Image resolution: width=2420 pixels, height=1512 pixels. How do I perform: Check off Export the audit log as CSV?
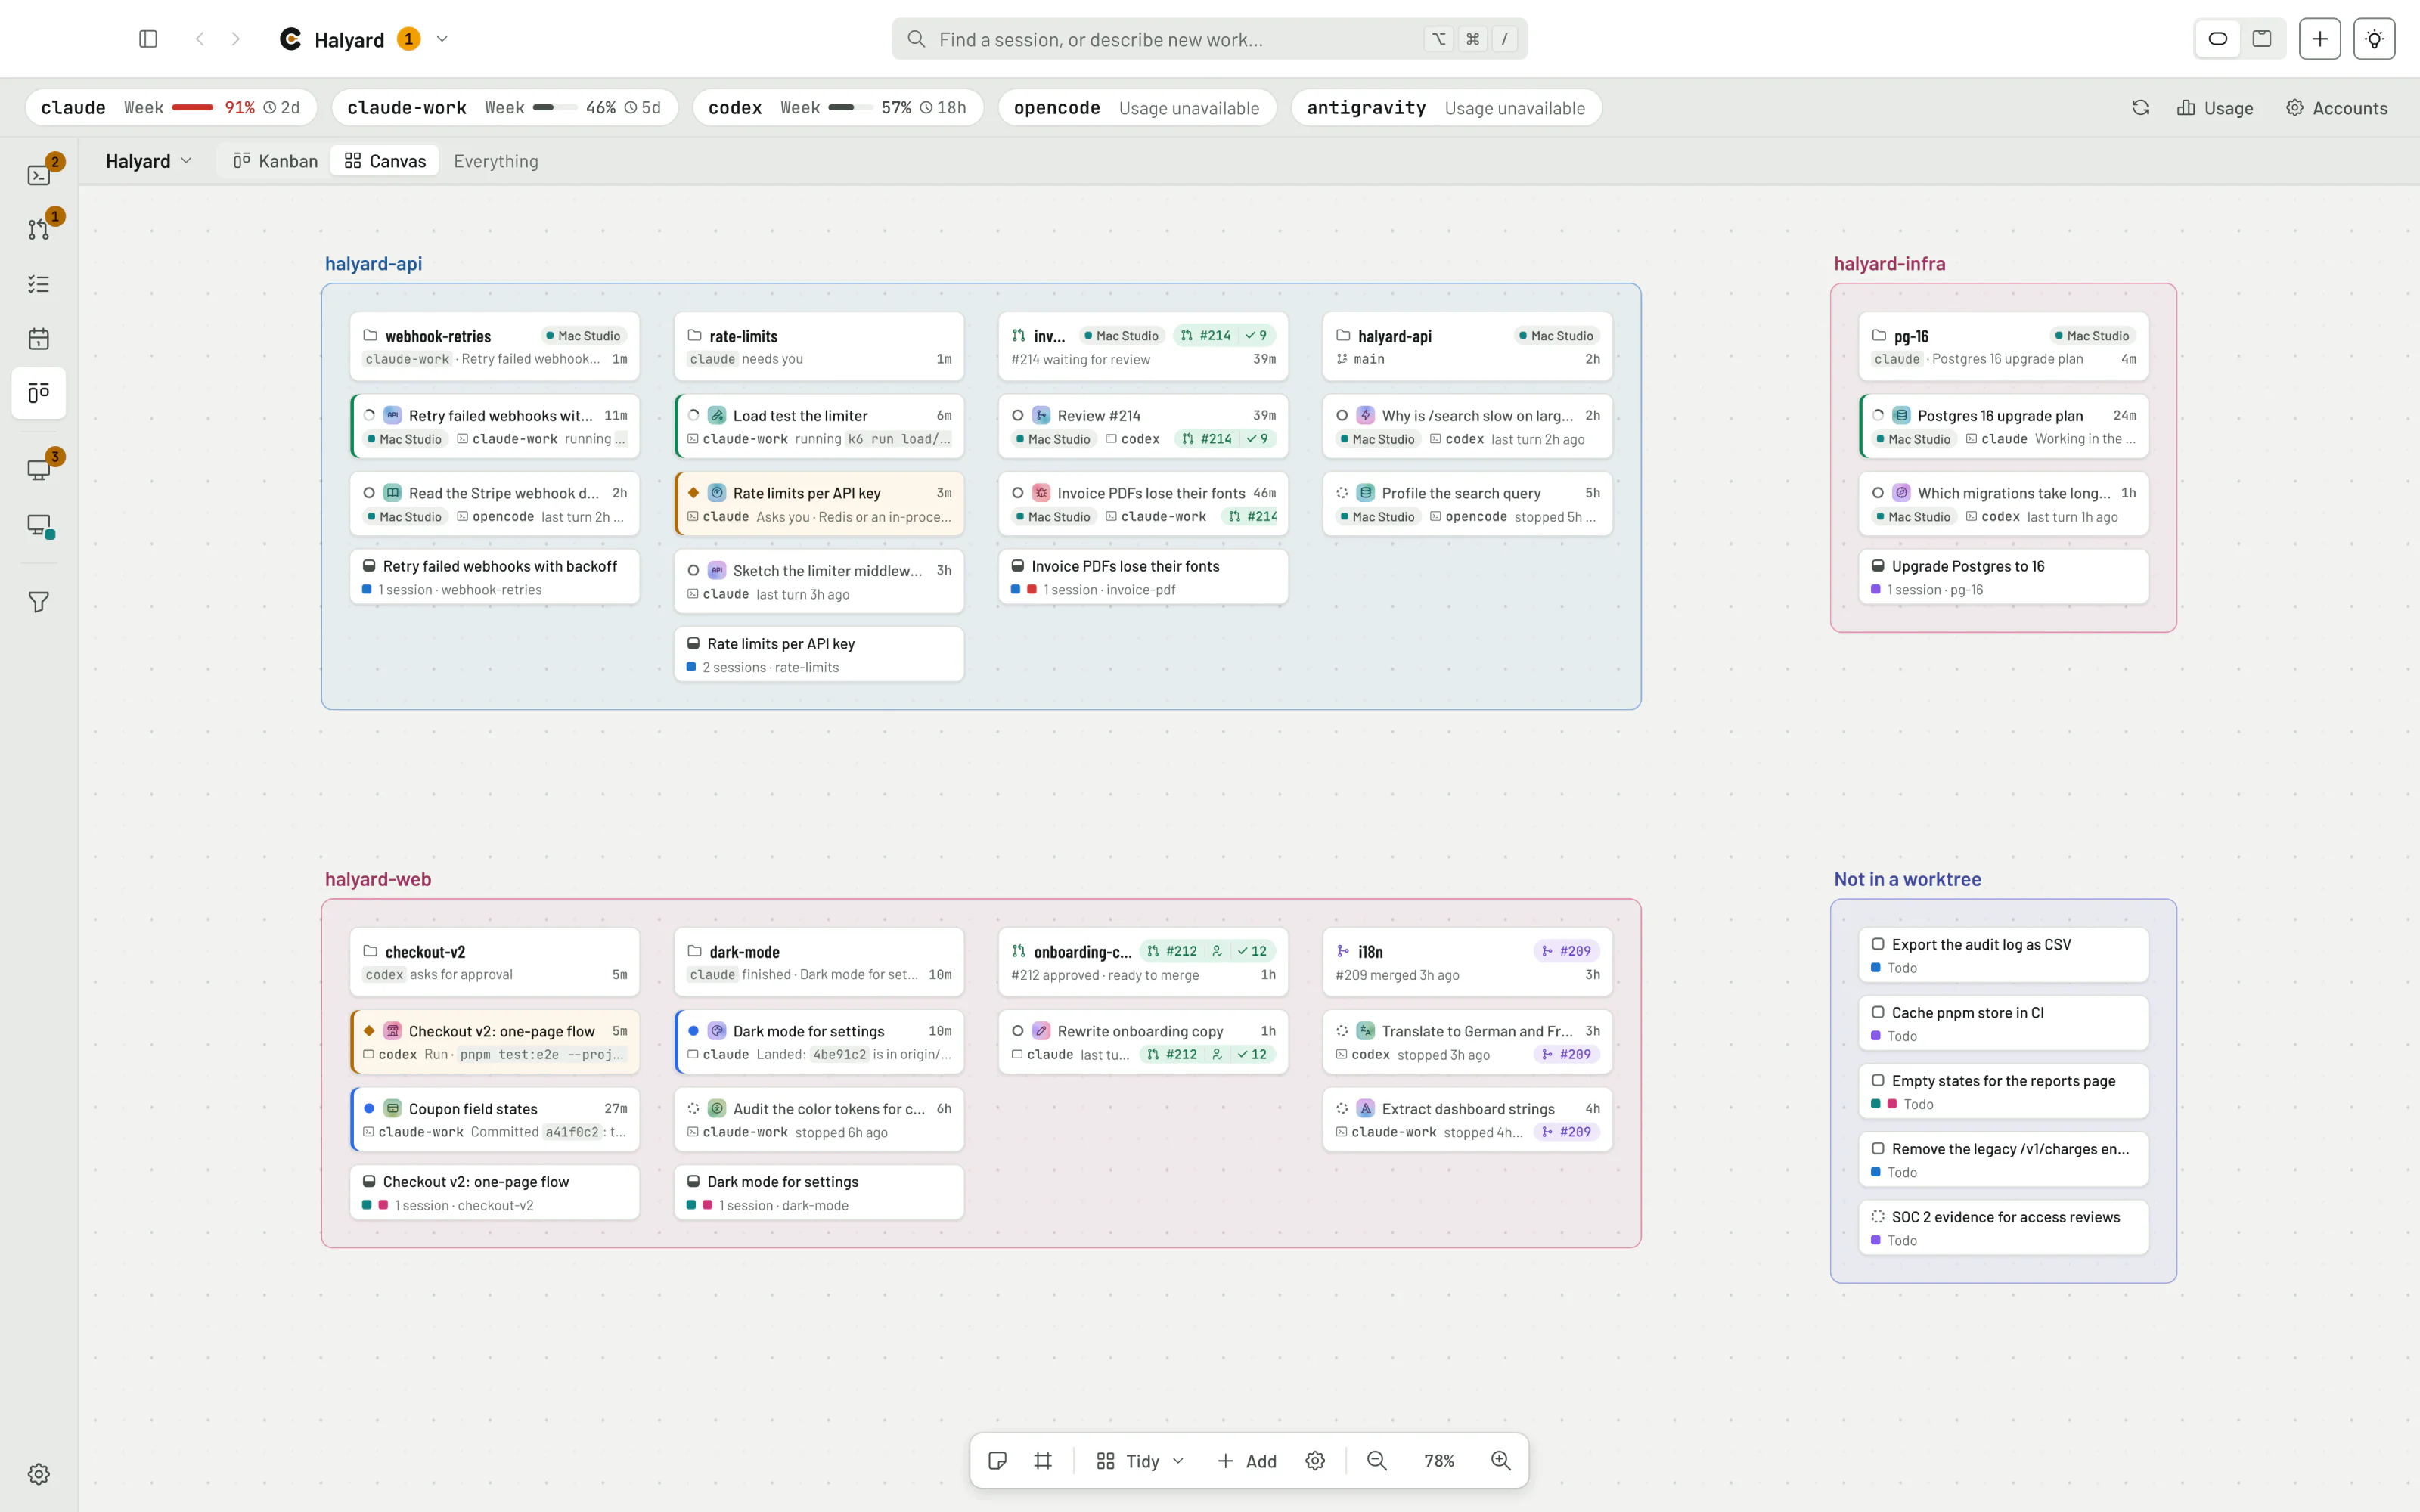click(x=1878, y=944)
